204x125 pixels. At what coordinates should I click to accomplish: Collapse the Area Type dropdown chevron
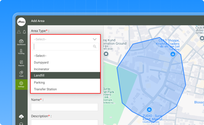(95, 39)
